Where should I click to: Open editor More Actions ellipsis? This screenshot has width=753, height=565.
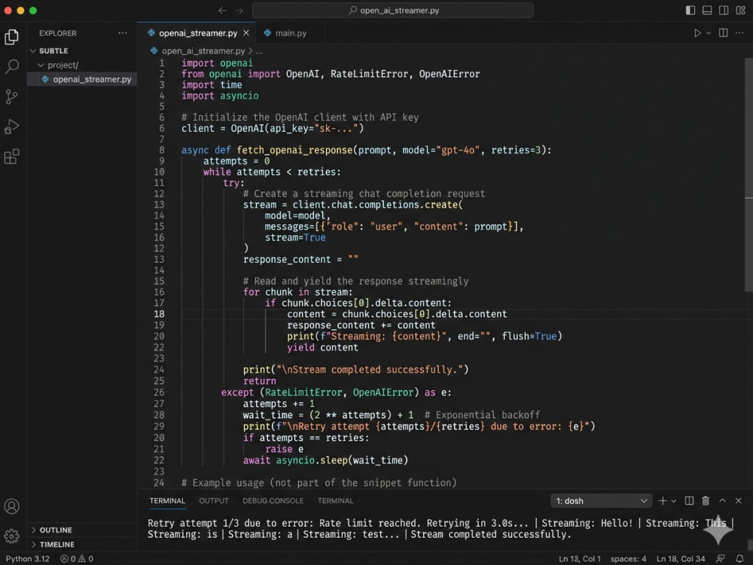[739, 32]
